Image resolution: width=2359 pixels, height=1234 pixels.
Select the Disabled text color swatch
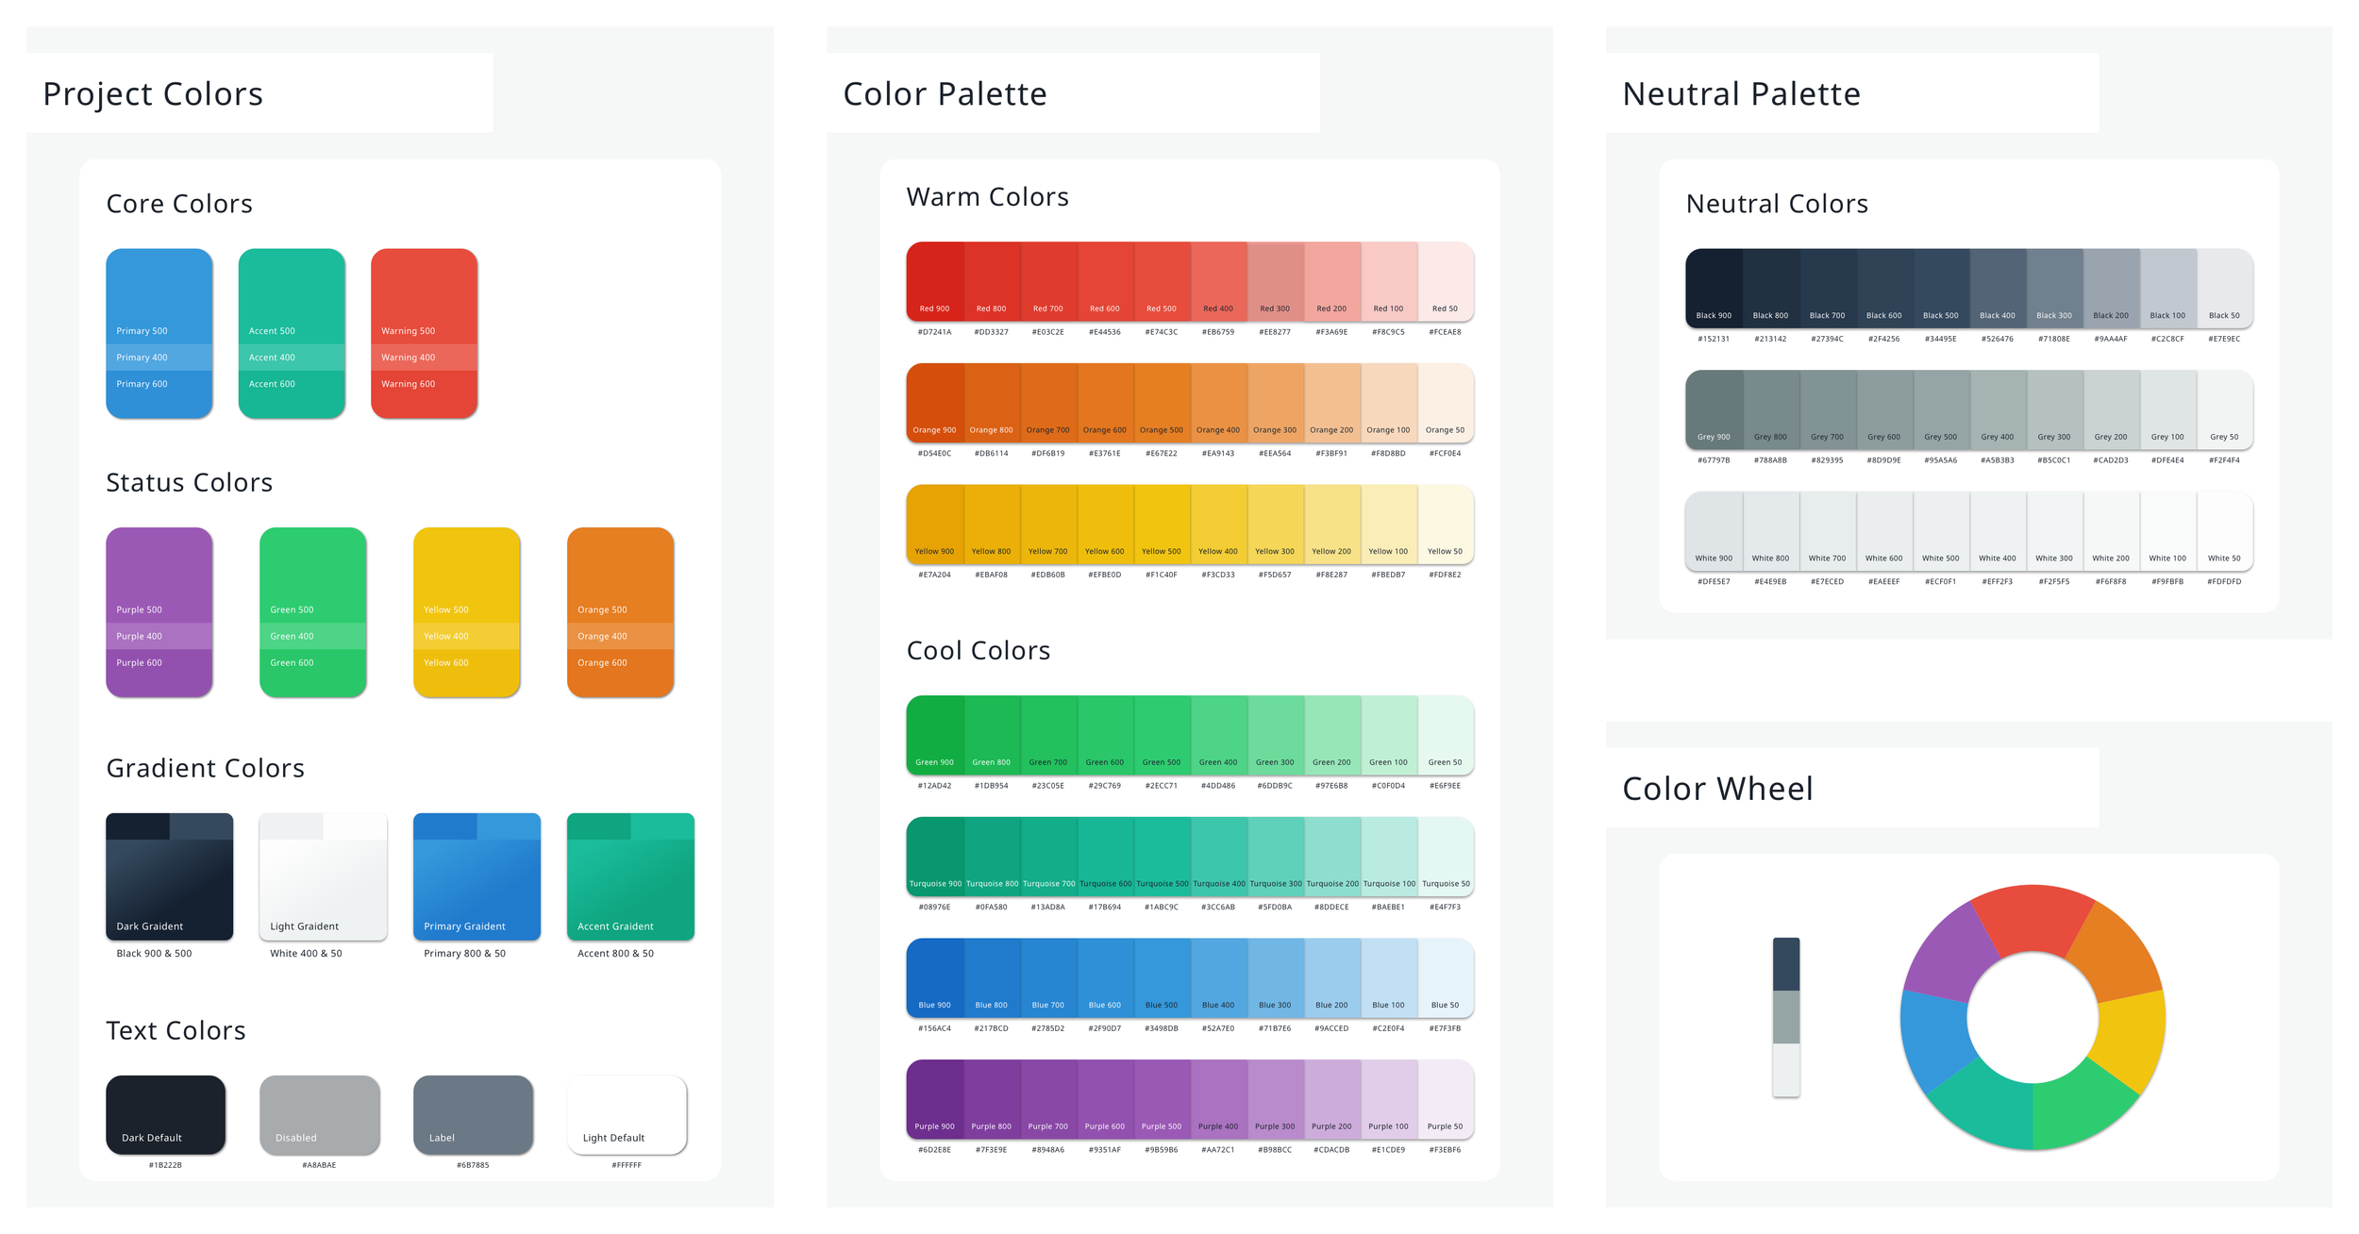[319, 1114]
